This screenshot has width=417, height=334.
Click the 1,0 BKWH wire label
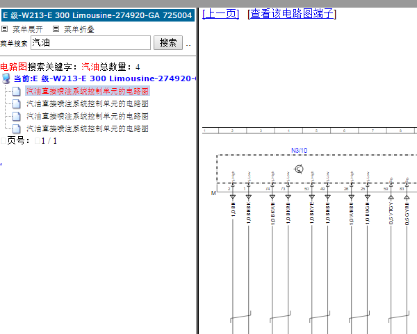pos(272,213)
